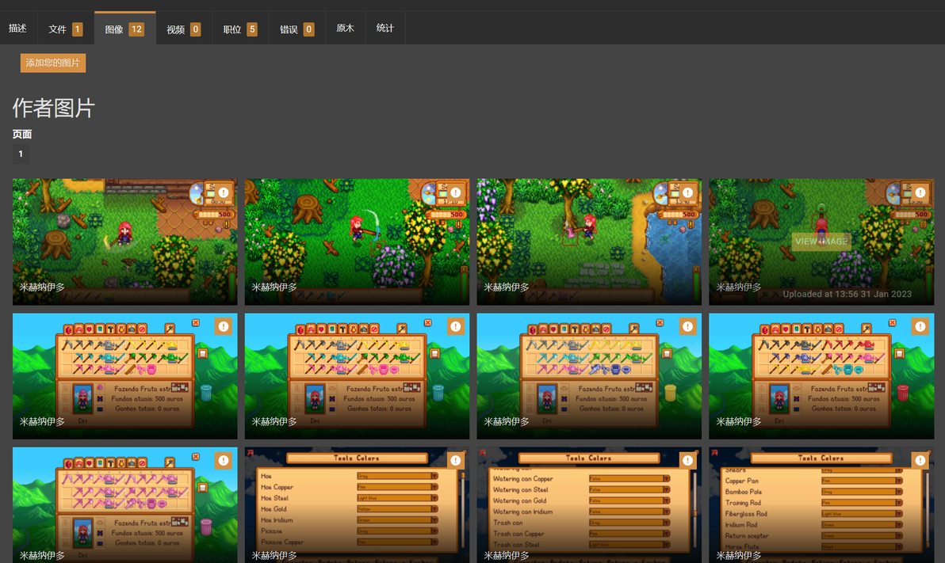
Task: Open author 米赫纳伊多 on stone path screenshot
Action: click(42, 287)
